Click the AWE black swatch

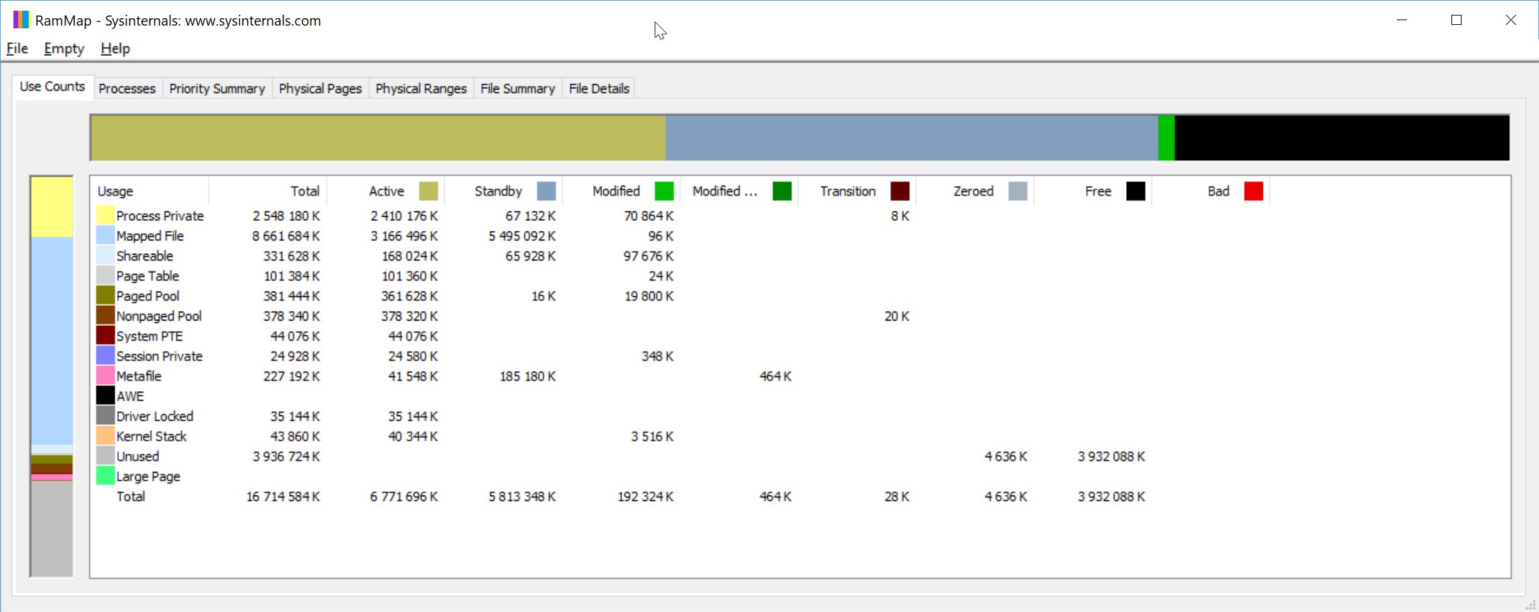[x=105, y=396]
